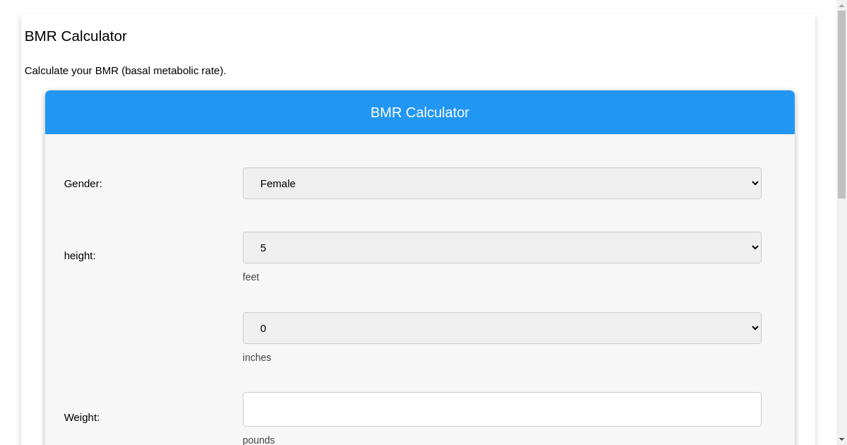The image size is (847, 445).
Task: Open the inches dropdown showing 0
Action: point(502,328)
